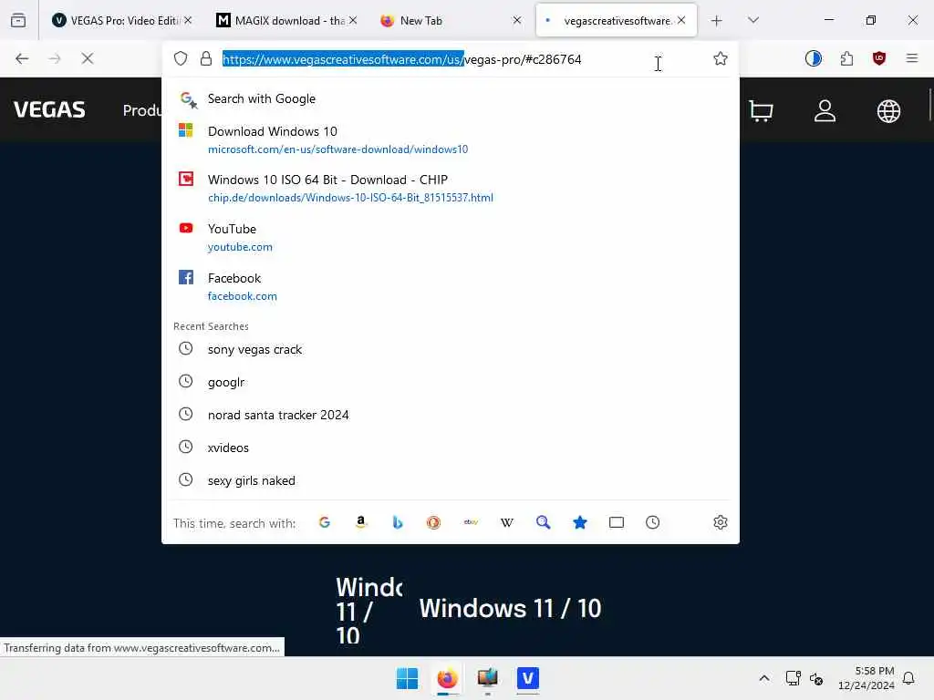Search within Bookmarks star icon

pyautogui.click(x=579, y=522)
